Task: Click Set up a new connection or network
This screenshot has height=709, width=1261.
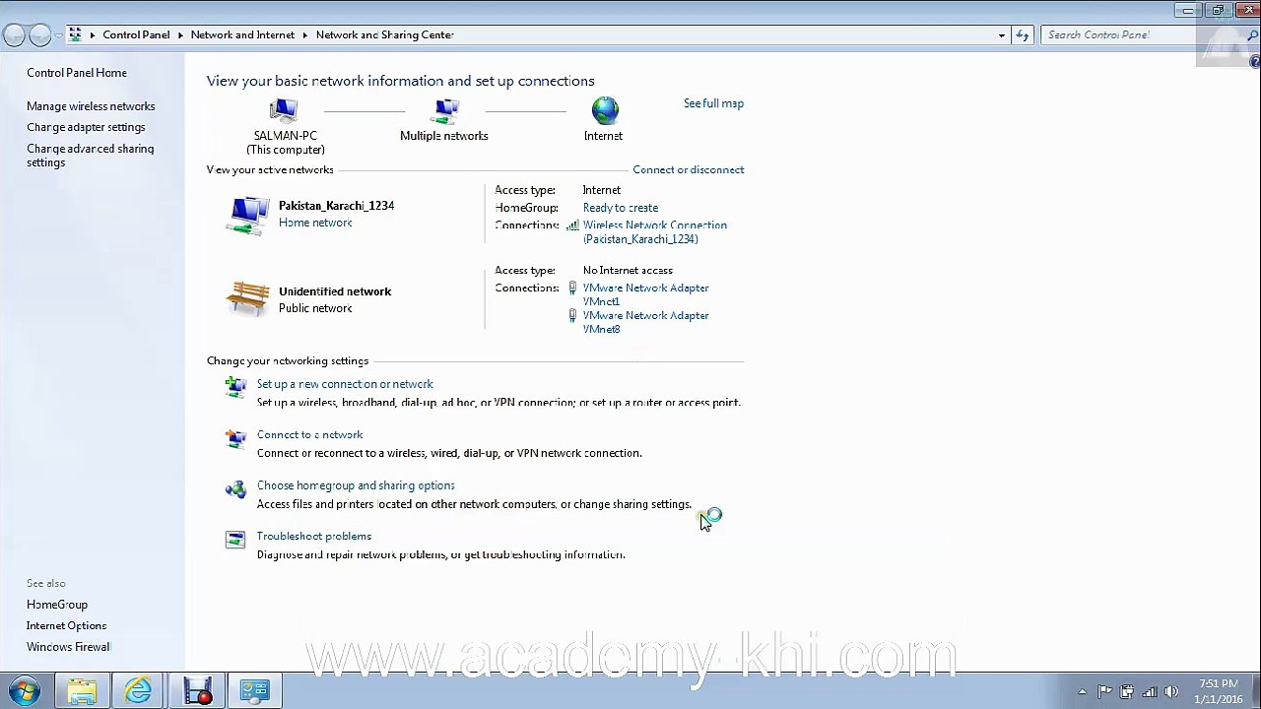Action: coord(345,384)
